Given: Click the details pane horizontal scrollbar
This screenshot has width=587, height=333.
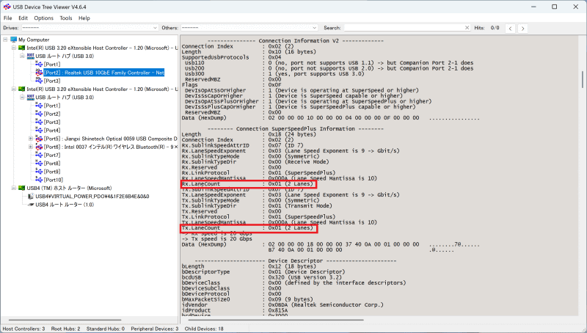Looking at the screenshot, I should 276,321.
